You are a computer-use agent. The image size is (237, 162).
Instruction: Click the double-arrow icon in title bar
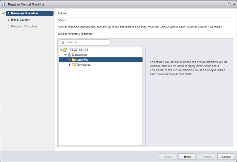(234, 4)
